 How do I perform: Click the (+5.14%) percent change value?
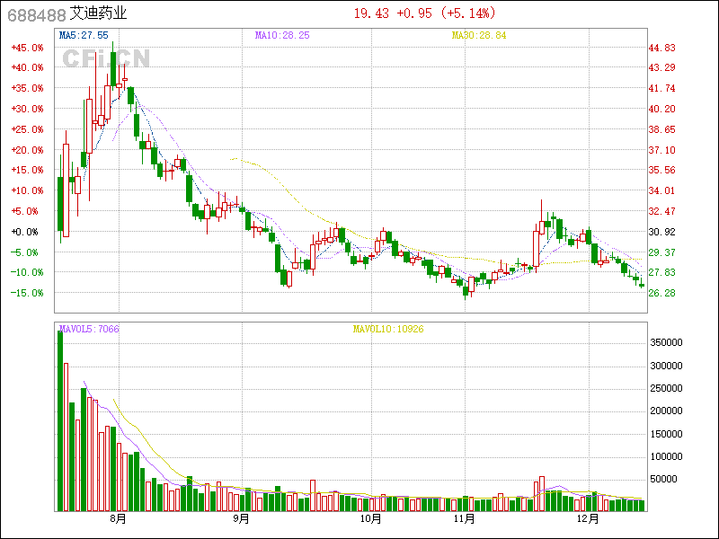pos(466,13)
